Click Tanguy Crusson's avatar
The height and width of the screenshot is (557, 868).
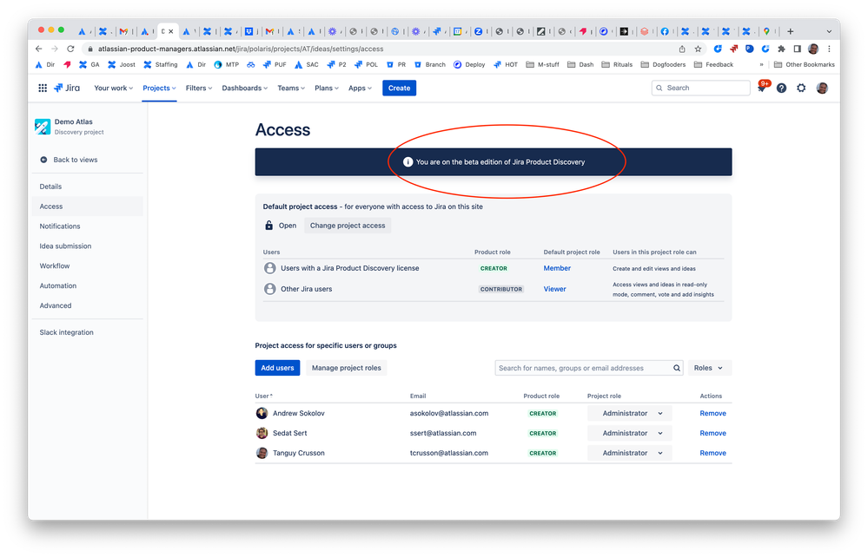click(x=262, y=453)
